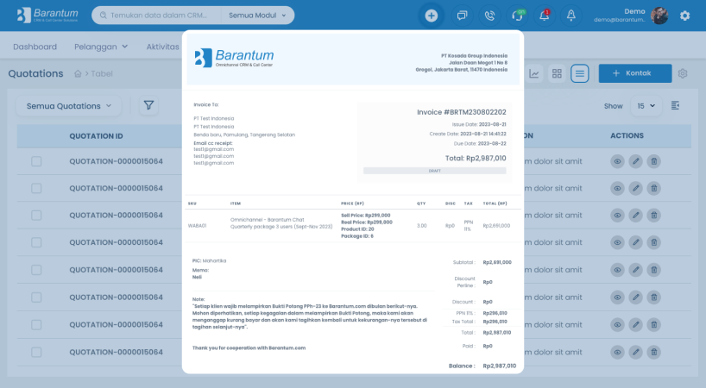This screenshot has width=706, height=388.
Task: Click the DRAFT status bar in invoice
Action: 434,171
